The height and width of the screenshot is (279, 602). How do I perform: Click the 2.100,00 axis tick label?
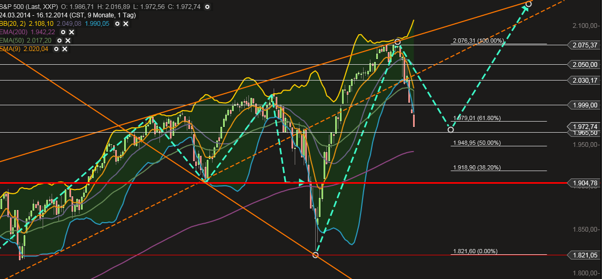(x=586, y=26)
